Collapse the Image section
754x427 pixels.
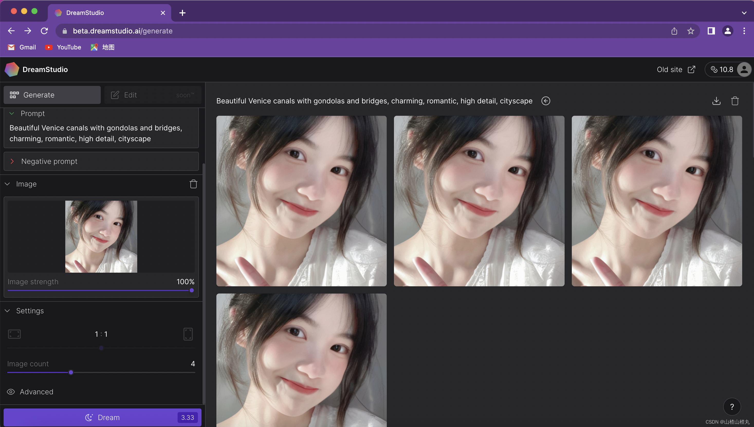pos(8,184)
